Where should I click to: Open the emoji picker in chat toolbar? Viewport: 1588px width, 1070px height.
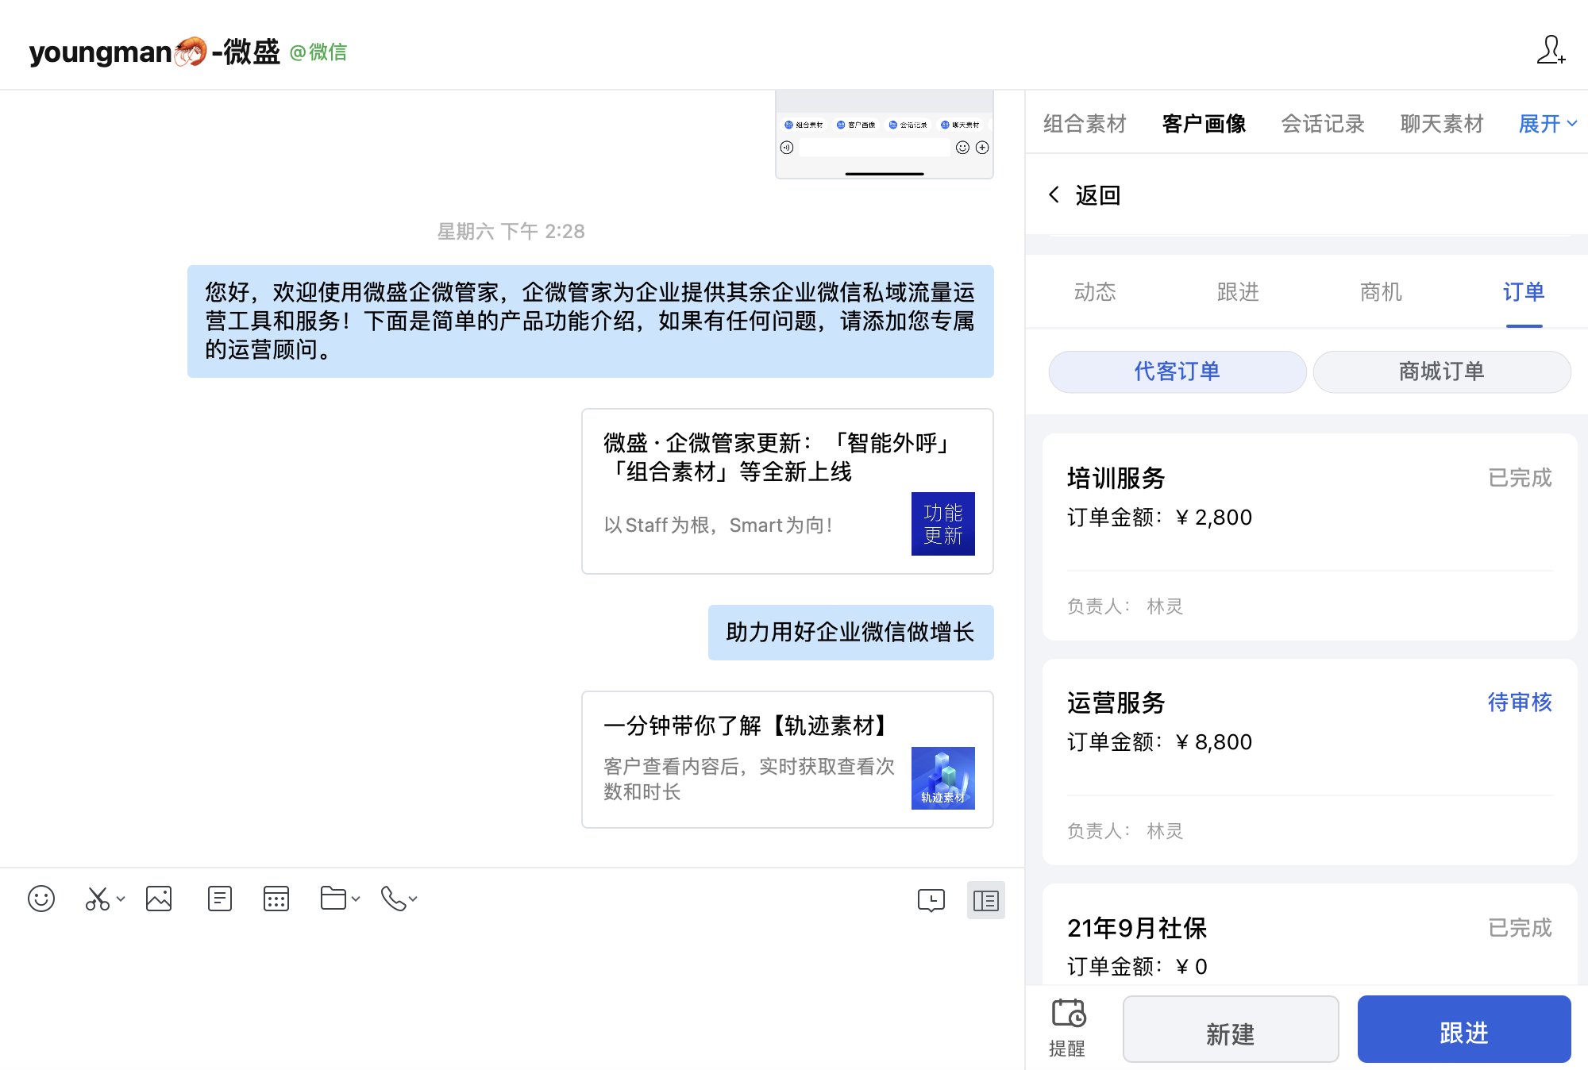[x=41, y=899]
